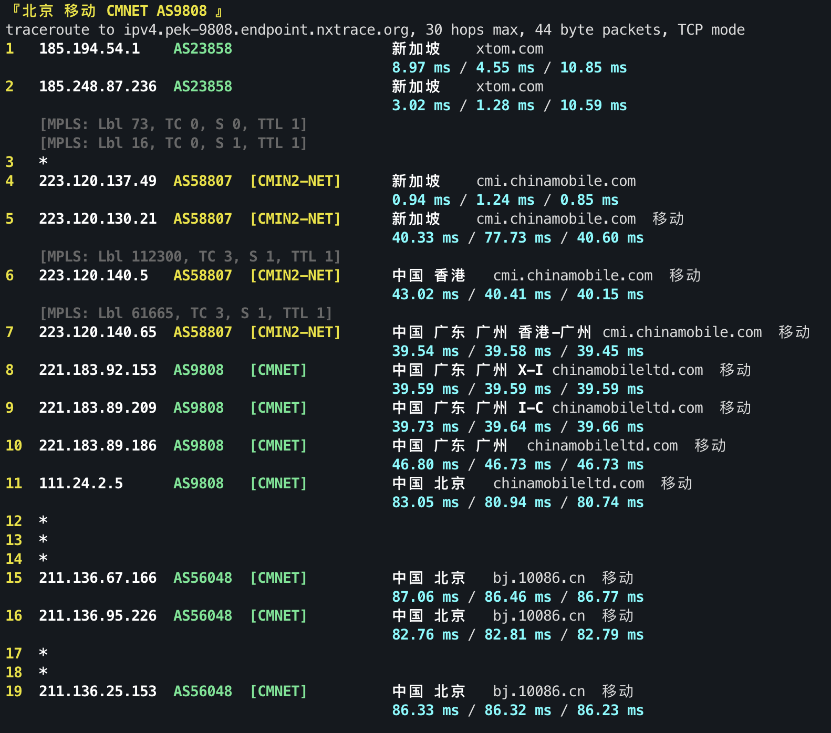Click IP address 211.136.25.153
This screenshot has height=733, width=831.
tap(98, 692)
